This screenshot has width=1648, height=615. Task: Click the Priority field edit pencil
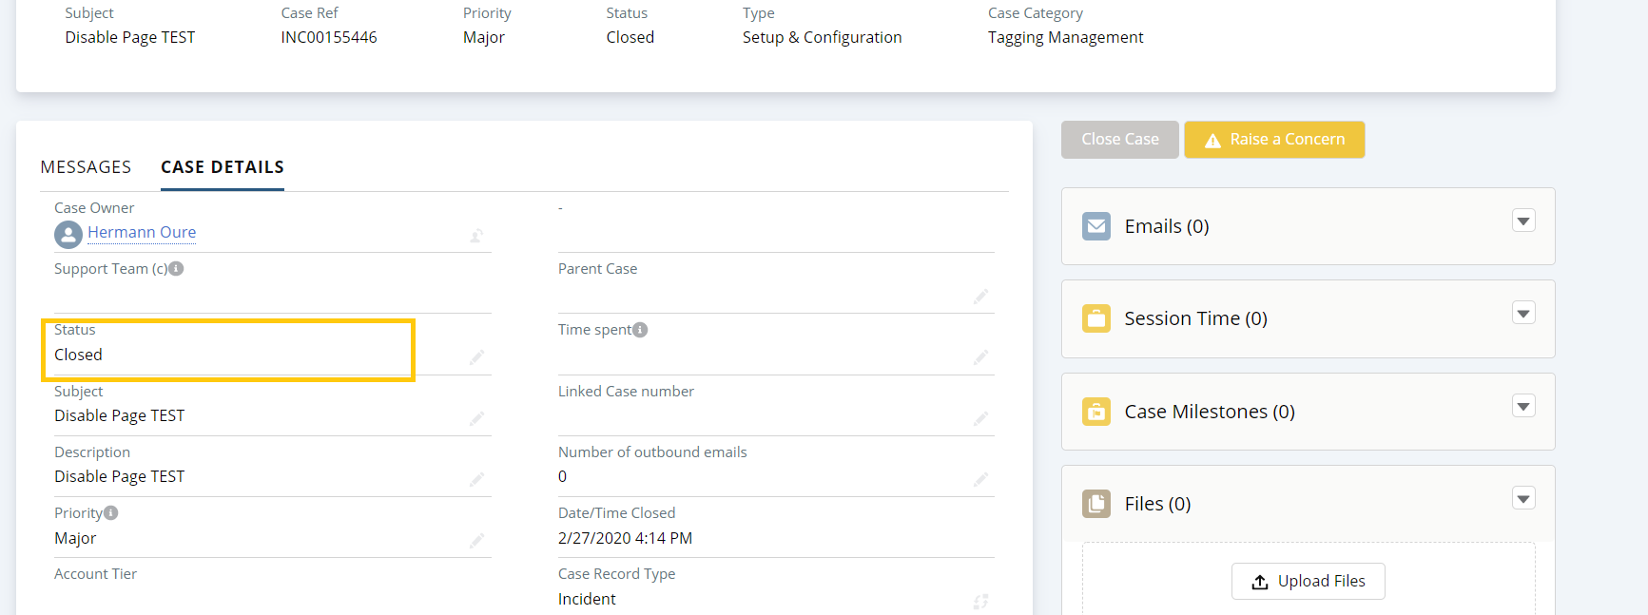click(476, 541)
